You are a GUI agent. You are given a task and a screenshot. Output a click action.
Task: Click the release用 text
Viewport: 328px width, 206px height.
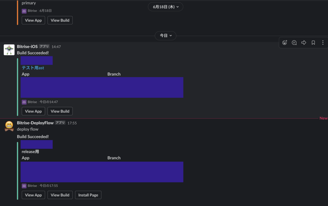click(x=30, y=152)
